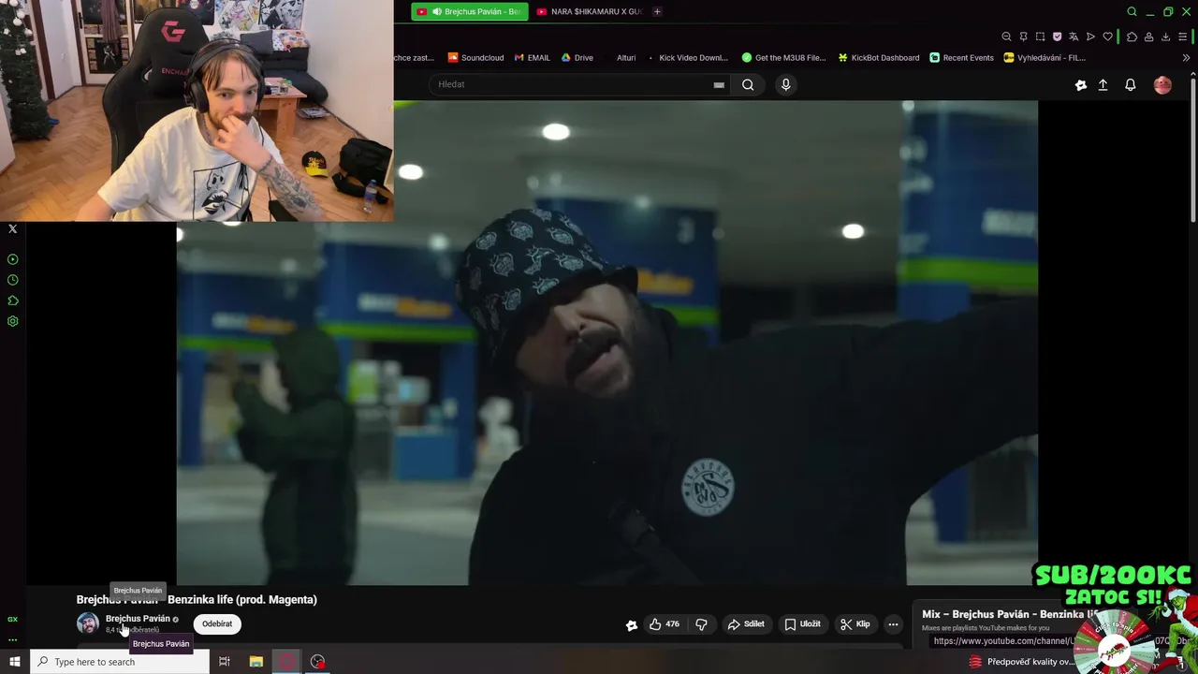Click the pin icon in the browser toolbar

[x=1023, y=37]
